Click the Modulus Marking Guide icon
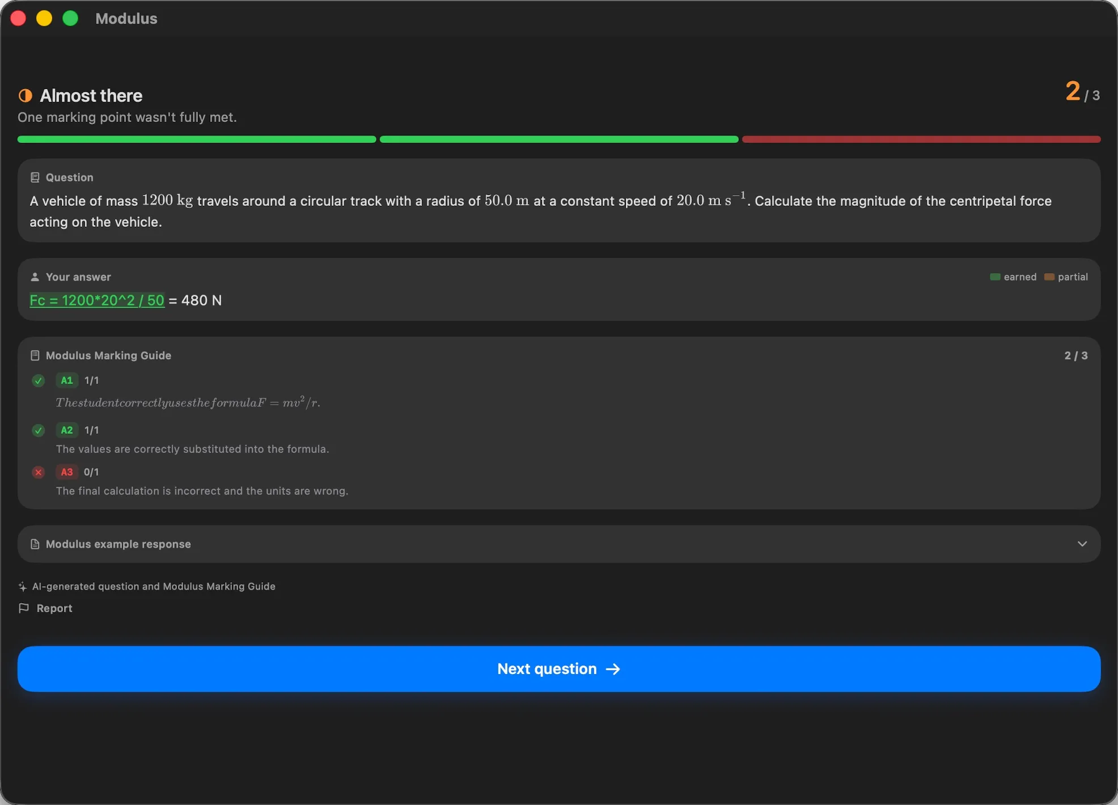Screen dimensions: 1118x805 [x=35, y=355]
